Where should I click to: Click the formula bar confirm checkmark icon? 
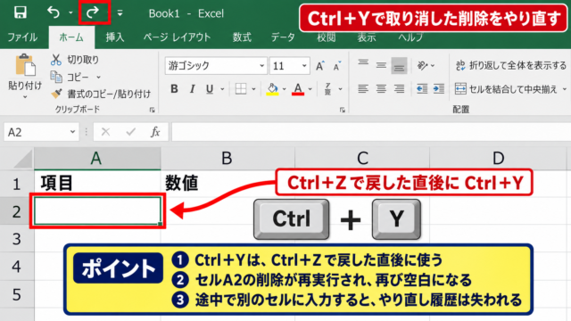tap(131, 132)
